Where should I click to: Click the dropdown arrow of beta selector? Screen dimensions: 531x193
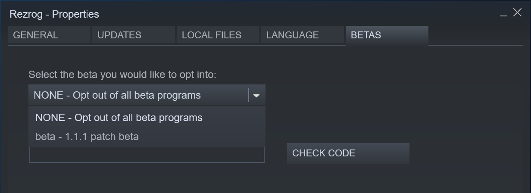pyautogui.click(x=256, y=96)
